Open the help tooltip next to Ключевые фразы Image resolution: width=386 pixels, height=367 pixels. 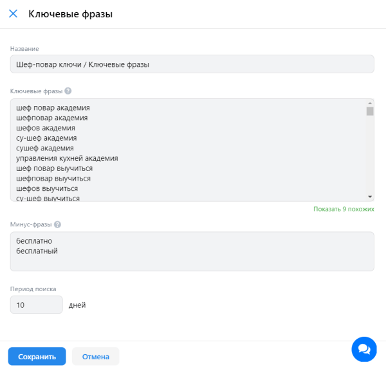(68, 91)
